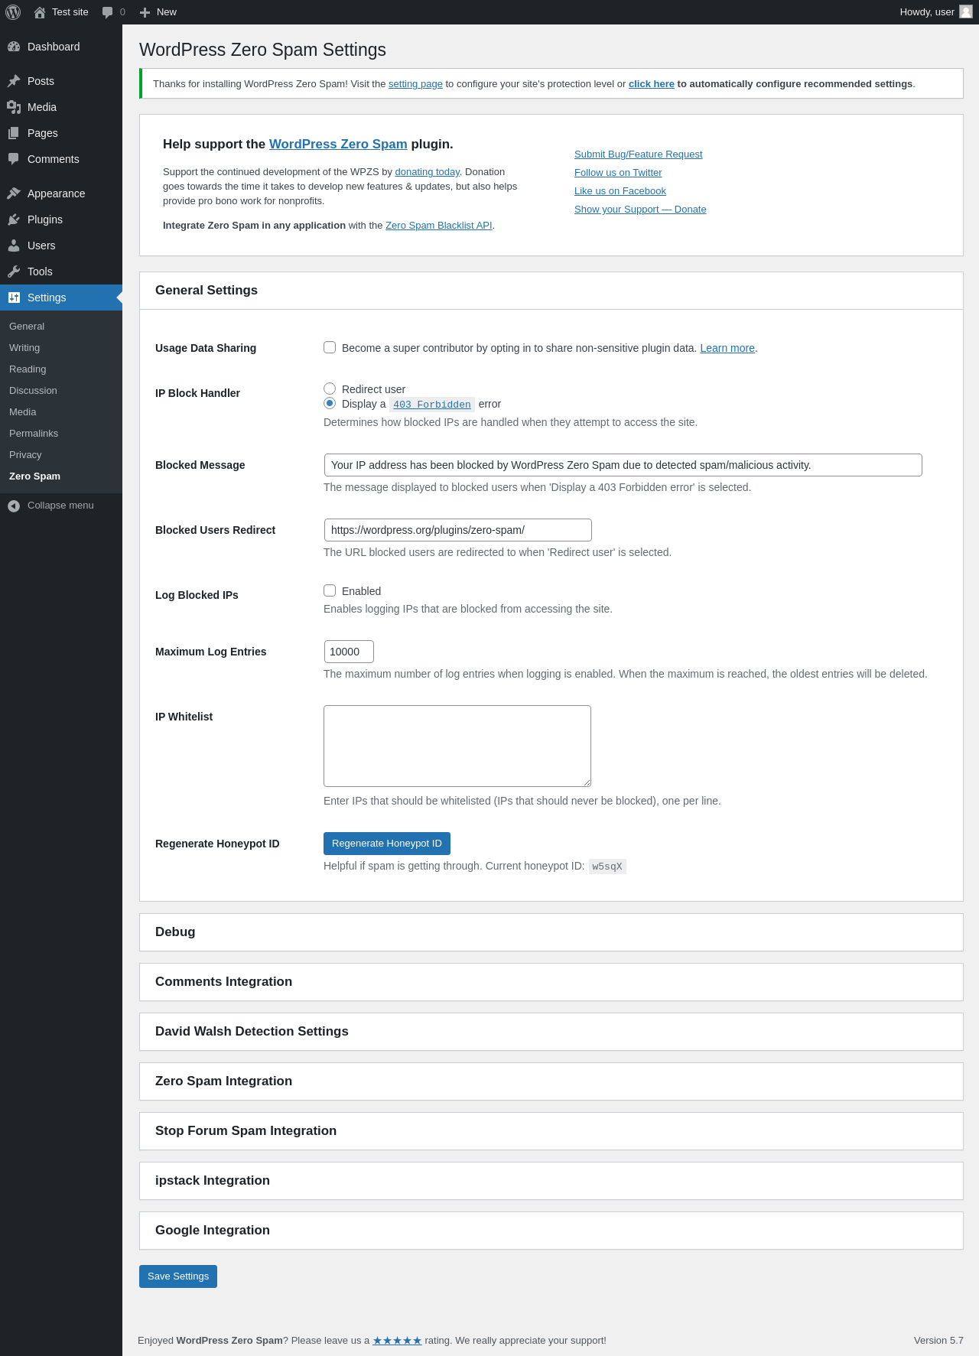Open the Permalinks settings submenu item
Viewport: 979px width, 1356px height.
pyautogui.click(x=34, y=434)
